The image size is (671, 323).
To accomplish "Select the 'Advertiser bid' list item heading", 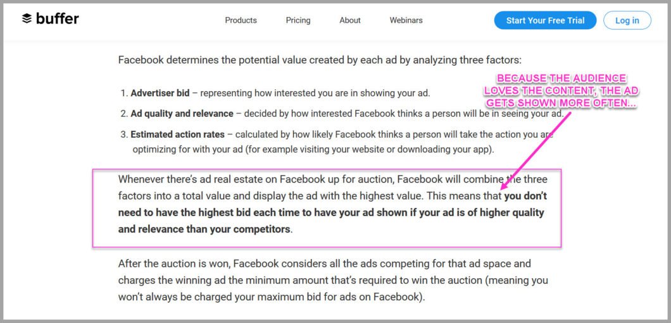I will [x=160, y=93].
